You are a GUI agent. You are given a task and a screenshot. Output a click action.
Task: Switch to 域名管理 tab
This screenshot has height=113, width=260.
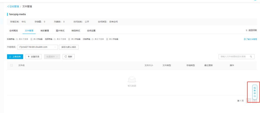click(45, 31)
